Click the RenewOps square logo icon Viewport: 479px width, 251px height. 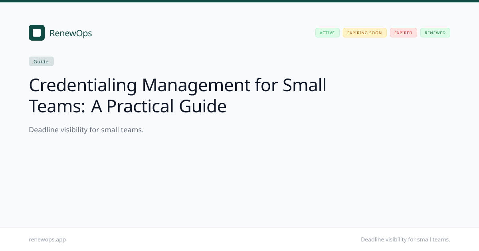pyautogui.click(x=37, y=33)
